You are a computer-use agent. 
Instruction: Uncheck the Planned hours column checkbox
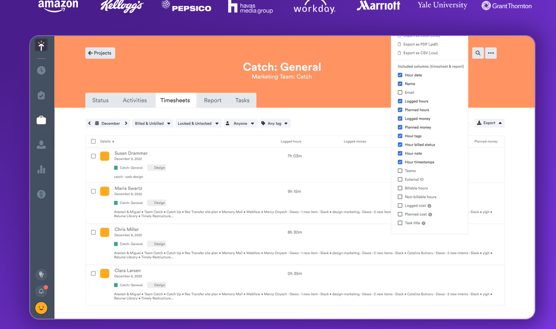tap(400, 110)
